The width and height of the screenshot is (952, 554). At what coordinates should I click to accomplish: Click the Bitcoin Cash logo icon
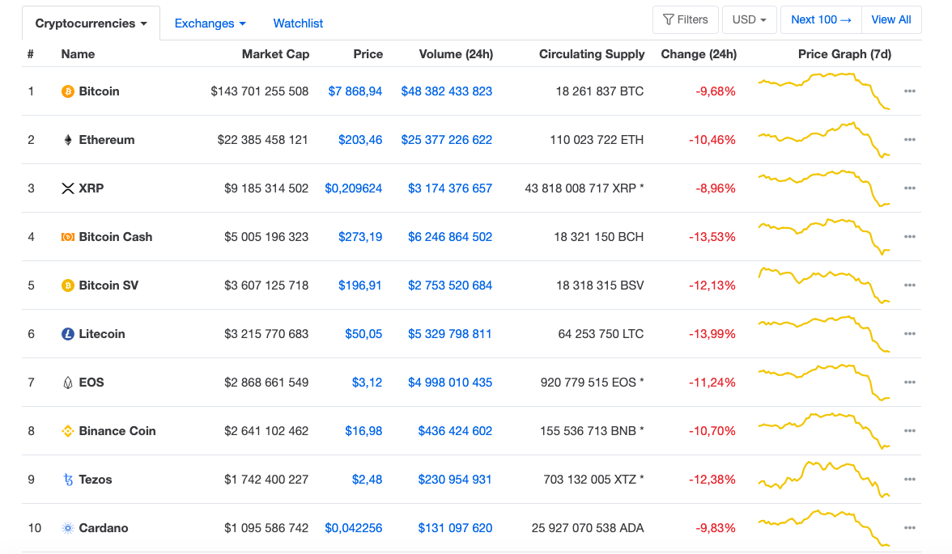coord(68,237)
